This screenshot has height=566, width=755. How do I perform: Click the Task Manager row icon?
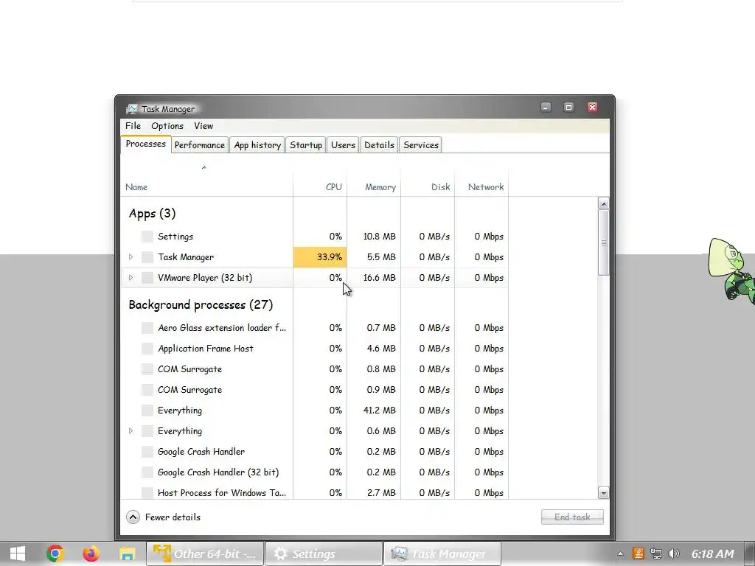coord(147,257)
